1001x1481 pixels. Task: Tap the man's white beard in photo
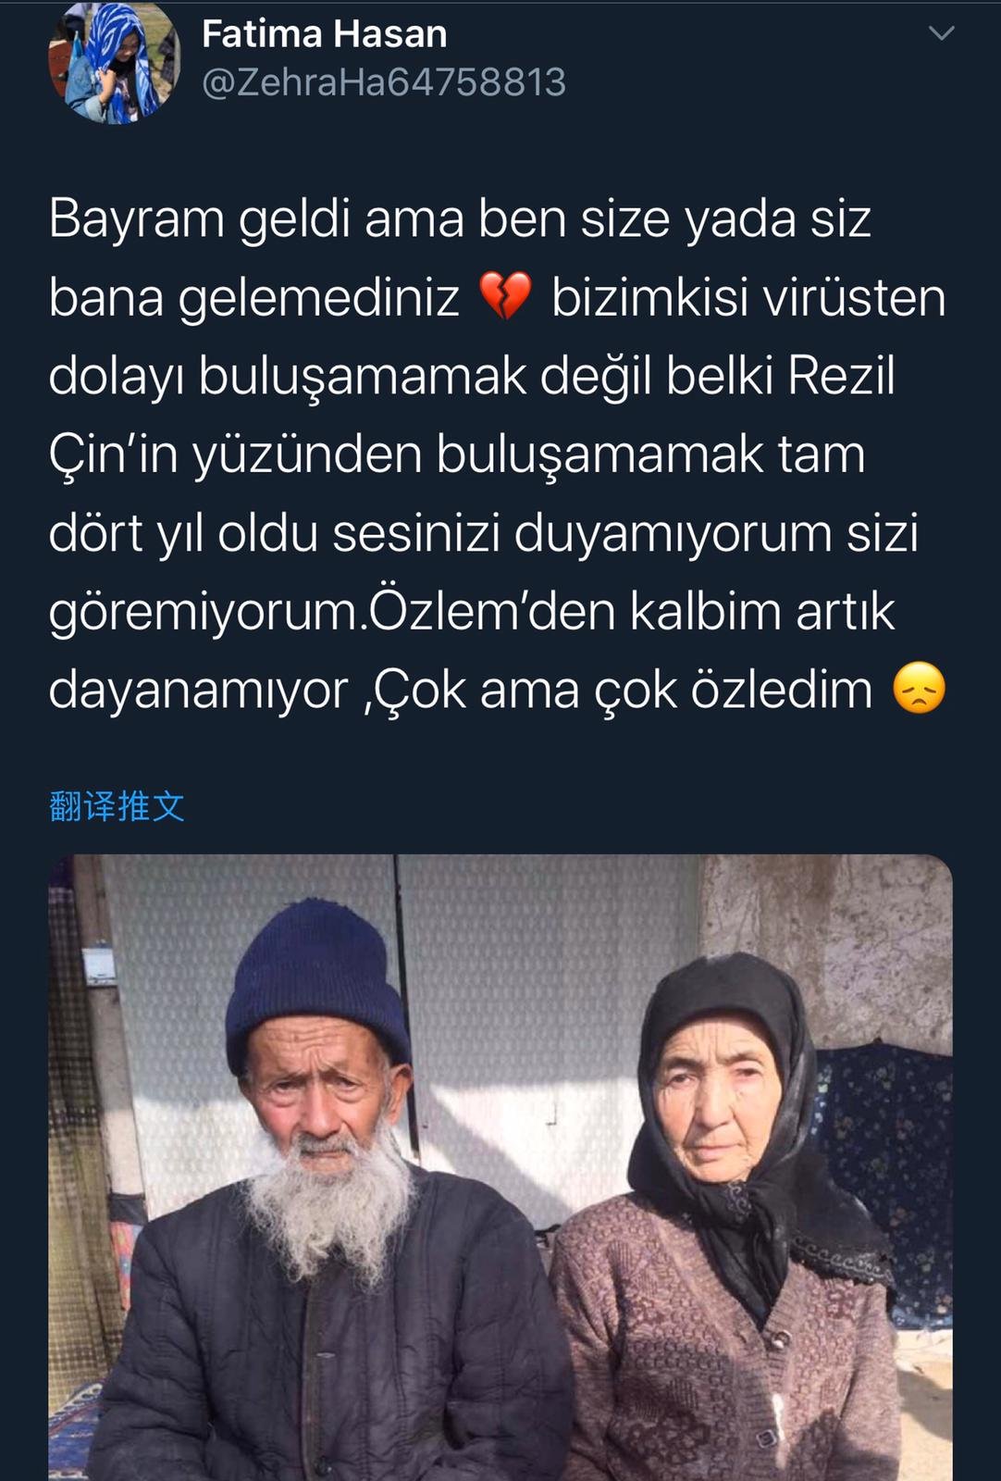[330, 1203]
